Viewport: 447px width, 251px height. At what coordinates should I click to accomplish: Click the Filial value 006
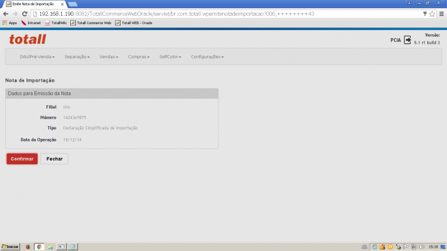tap(66, 107)
